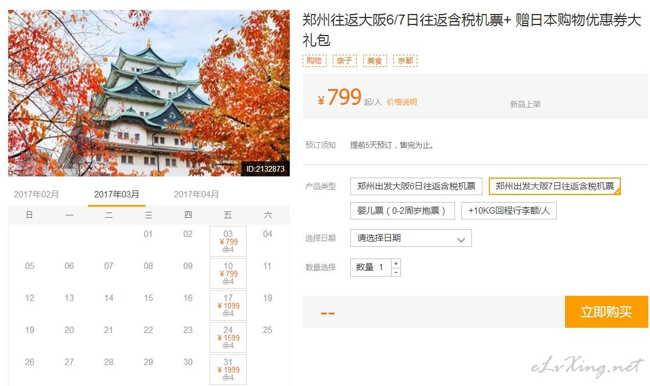The image size is (650, 386).
Task: Click calendar date 28
Action: pyautogui.click(x=109, y=362)
